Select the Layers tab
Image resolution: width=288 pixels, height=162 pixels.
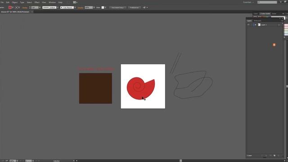(249, 21)
